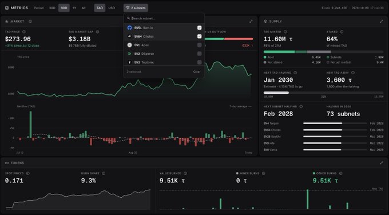
Task: Expand the Market panel to fullscreen
Action: (251, 21)
